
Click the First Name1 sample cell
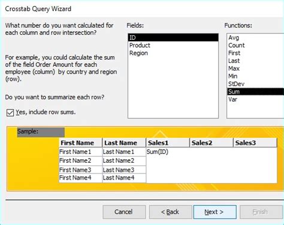click(x=80, y=152)
